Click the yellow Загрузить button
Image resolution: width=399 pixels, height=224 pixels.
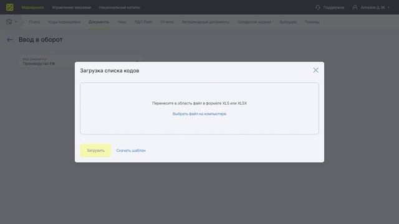95,151
